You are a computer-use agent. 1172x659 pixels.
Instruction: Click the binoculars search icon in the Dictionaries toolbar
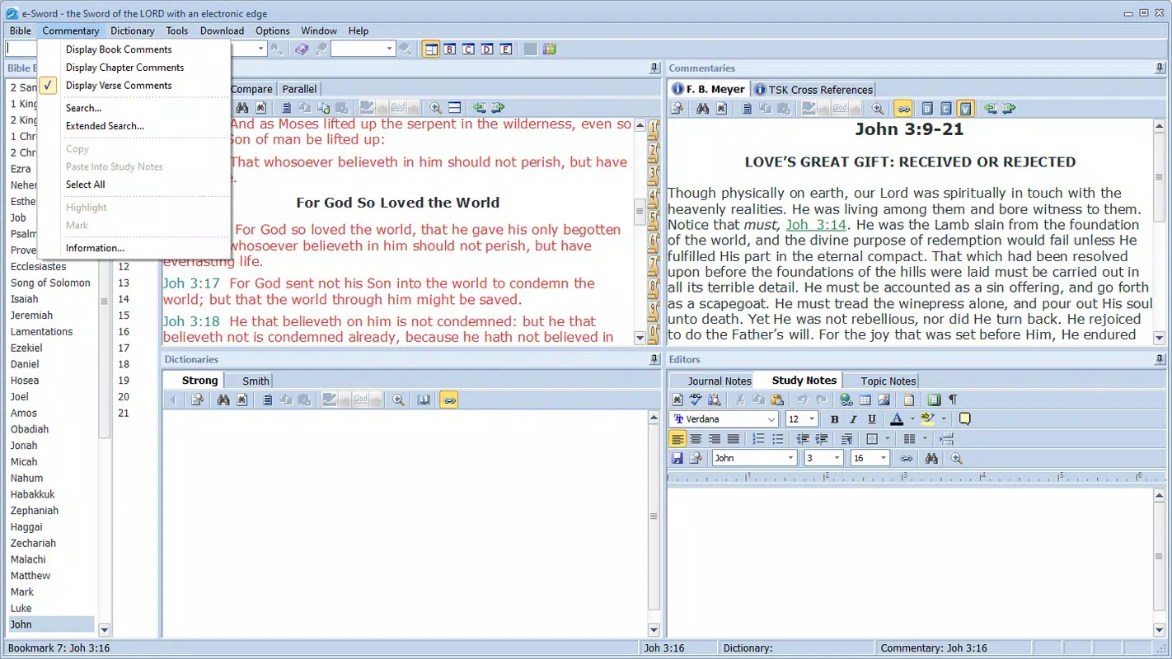click(223, 400)
